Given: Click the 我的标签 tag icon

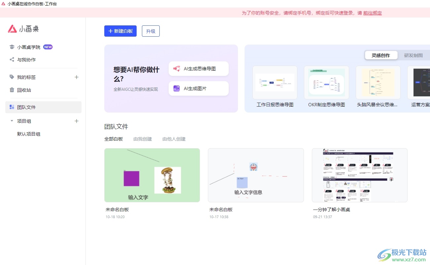Looking at the screenshot, I should tap(12, 77).
